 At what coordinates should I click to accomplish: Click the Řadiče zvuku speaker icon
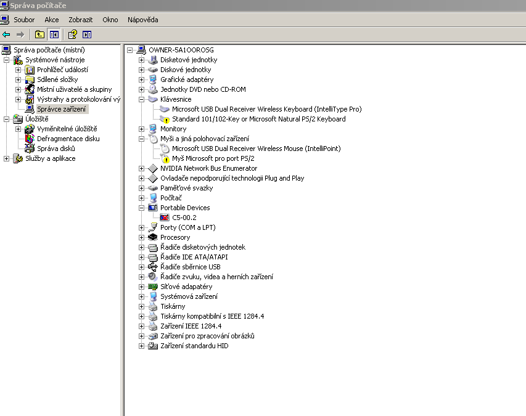tap(153, 277)
